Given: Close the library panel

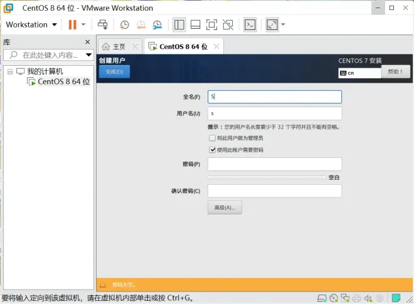Looking at the screenshot, I should pos(88,42).
